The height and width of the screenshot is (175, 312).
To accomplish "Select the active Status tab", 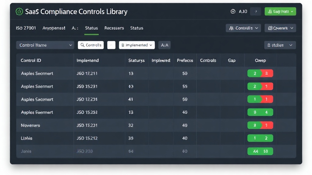I will (91, 28).
